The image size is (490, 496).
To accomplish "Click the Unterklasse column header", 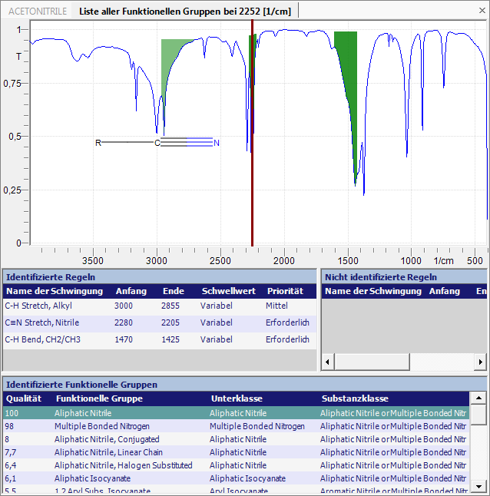I will (237, 398).
